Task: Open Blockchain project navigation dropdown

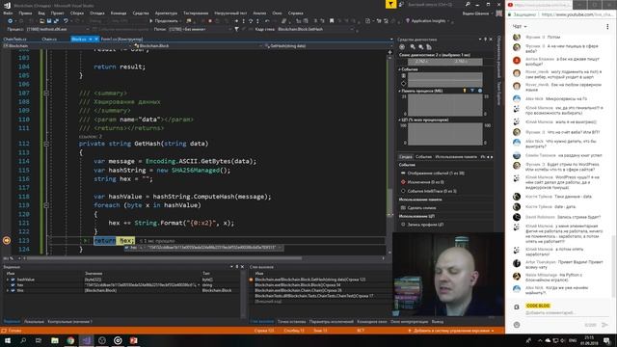Action: click(67, 45)
